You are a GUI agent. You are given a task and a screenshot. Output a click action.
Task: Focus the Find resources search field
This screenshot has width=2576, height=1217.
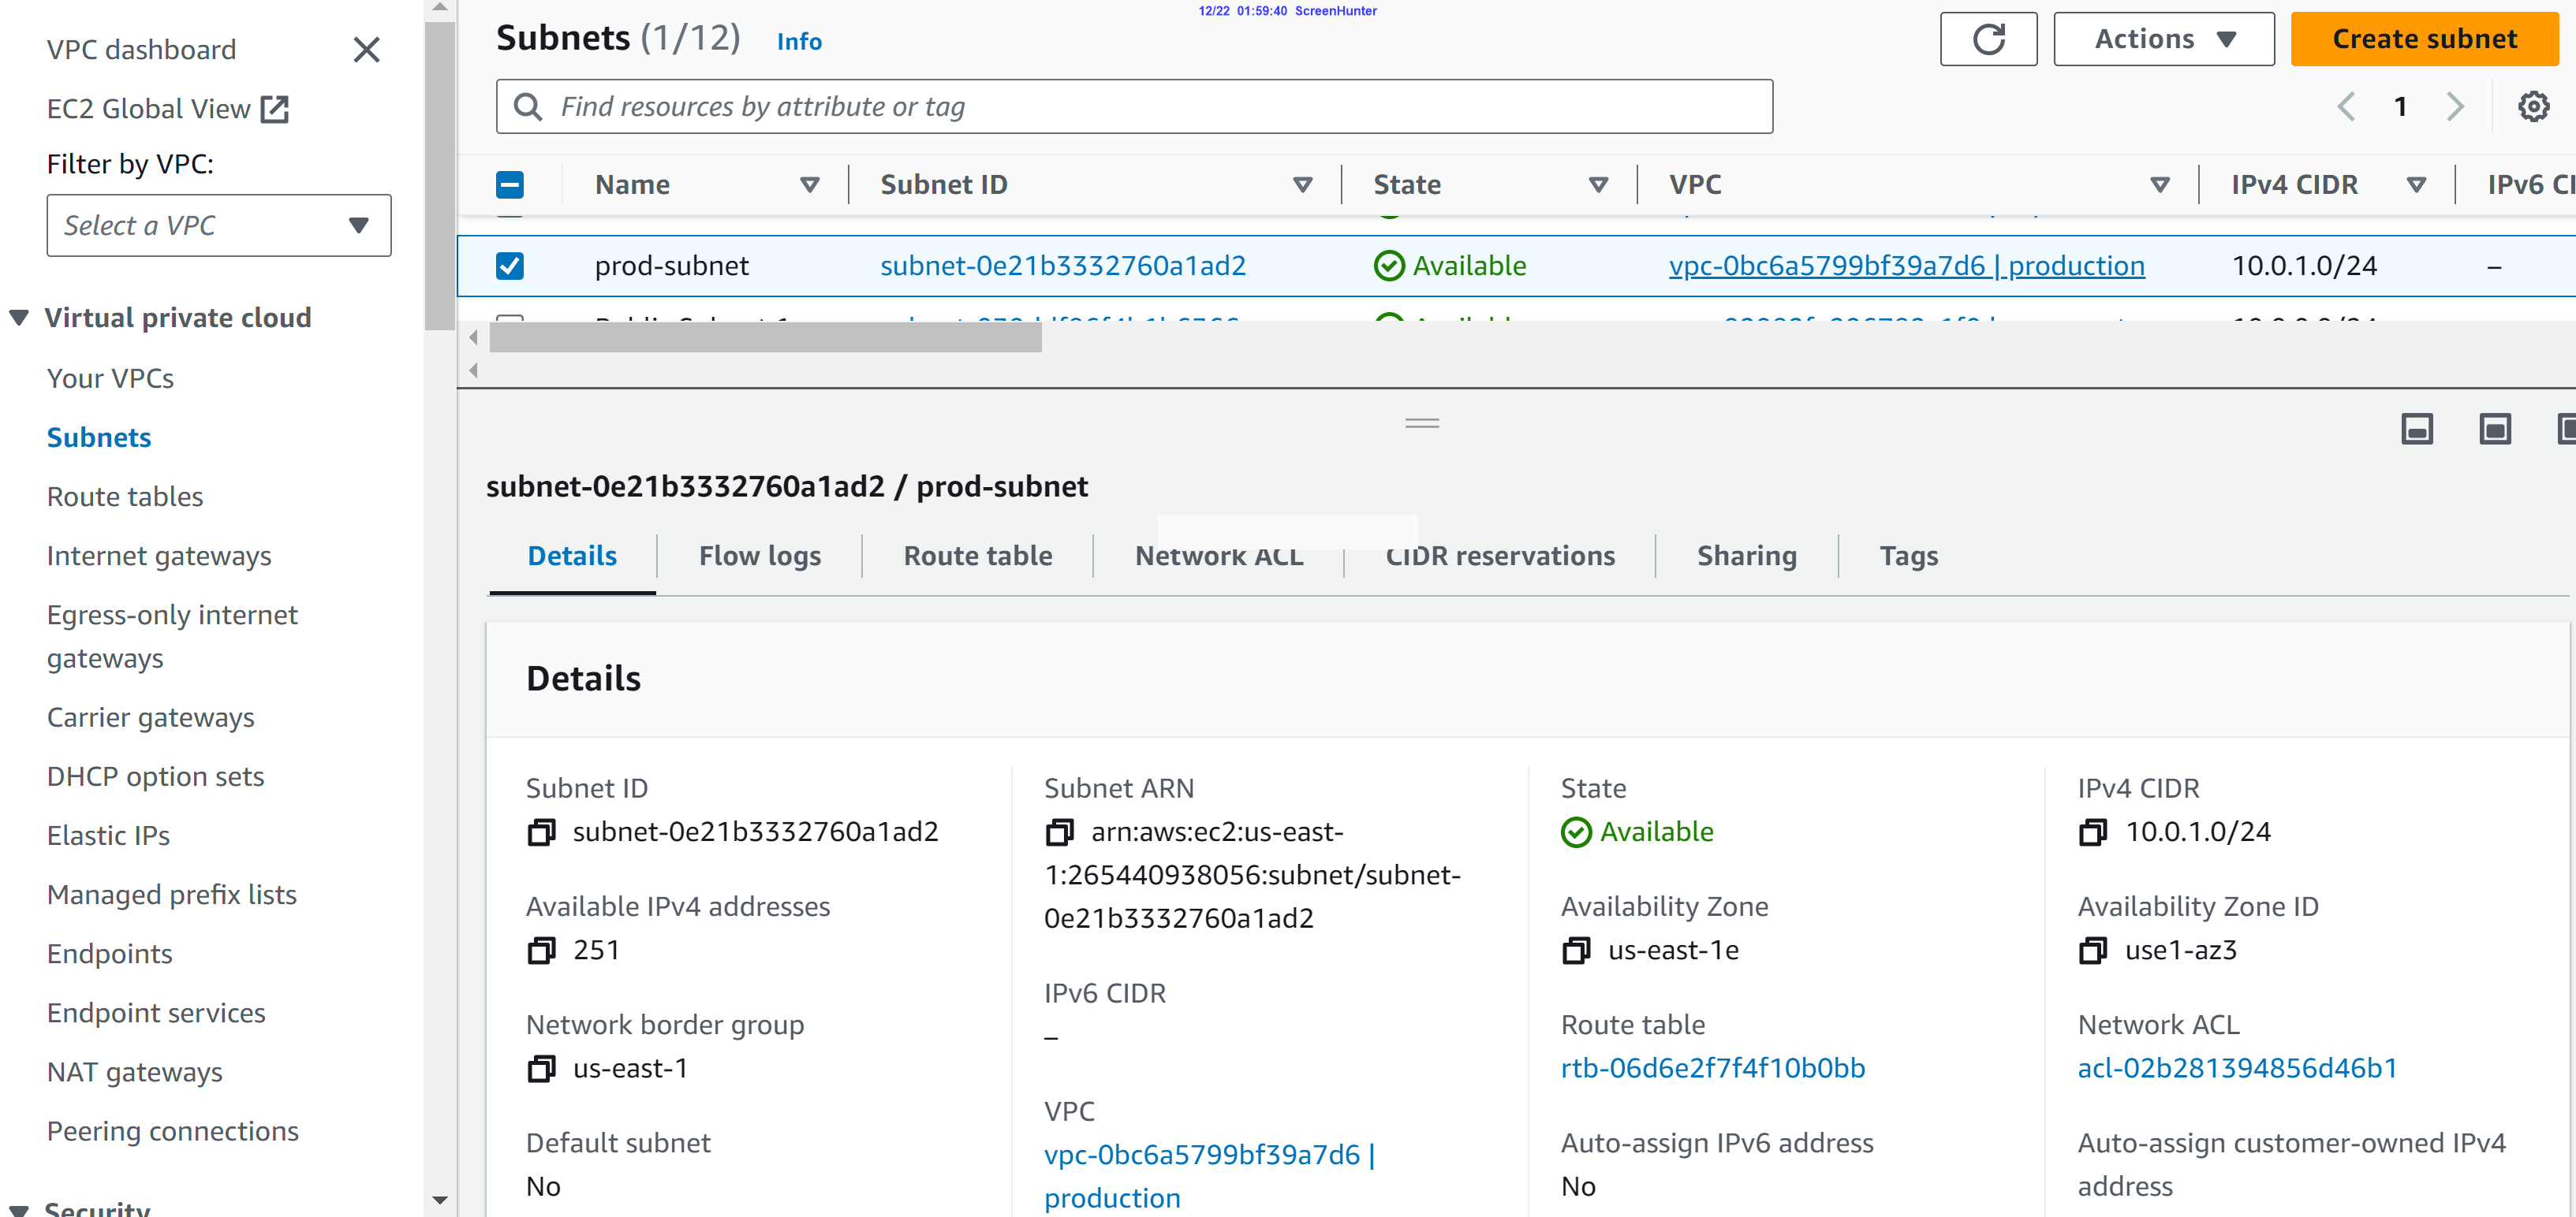click(1134, 106)
